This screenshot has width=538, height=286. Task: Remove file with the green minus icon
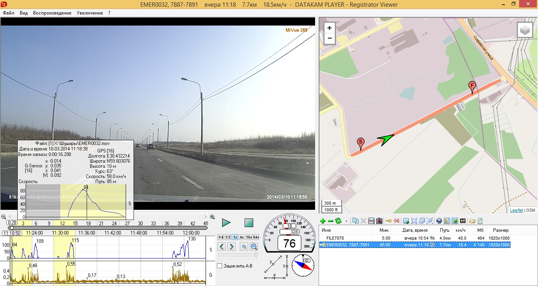click(330, 221)
